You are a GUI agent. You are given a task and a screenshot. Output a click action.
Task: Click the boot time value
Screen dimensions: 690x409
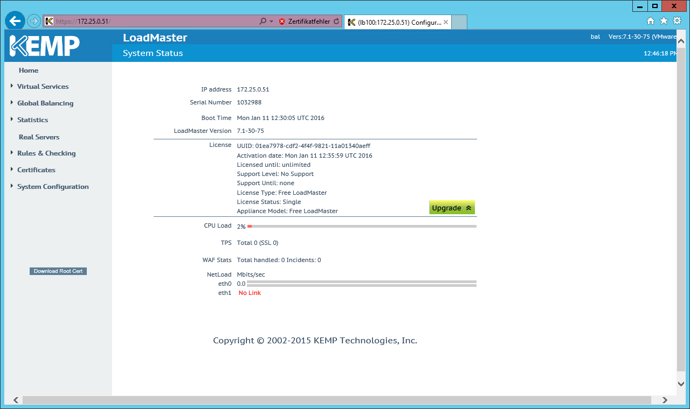(281, 118)
